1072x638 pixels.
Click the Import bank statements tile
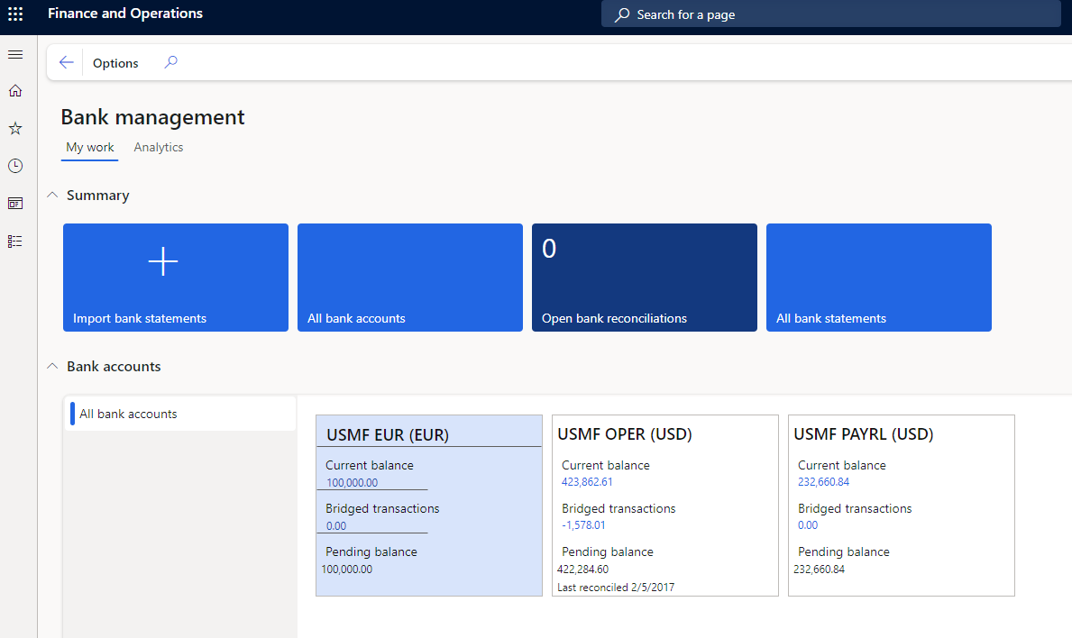pyautogui.click(x=175, y=277)
